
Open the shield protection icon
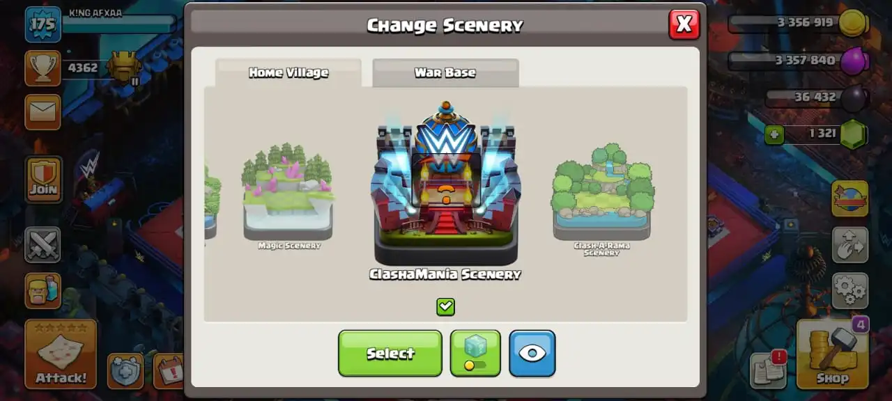pos(126,370)
